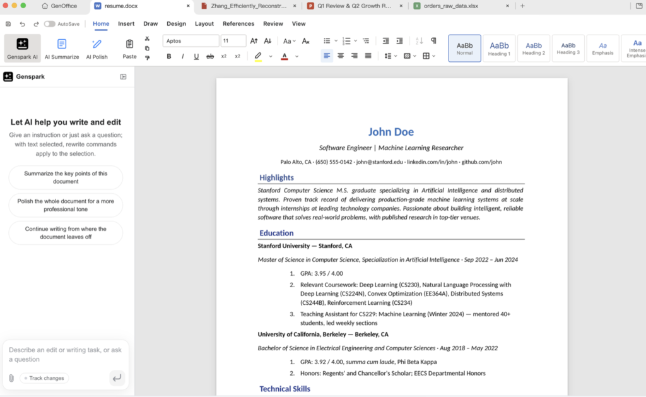Open the AI Polish tool
Viewport: 646px width, 397px height.
point(97,48)
